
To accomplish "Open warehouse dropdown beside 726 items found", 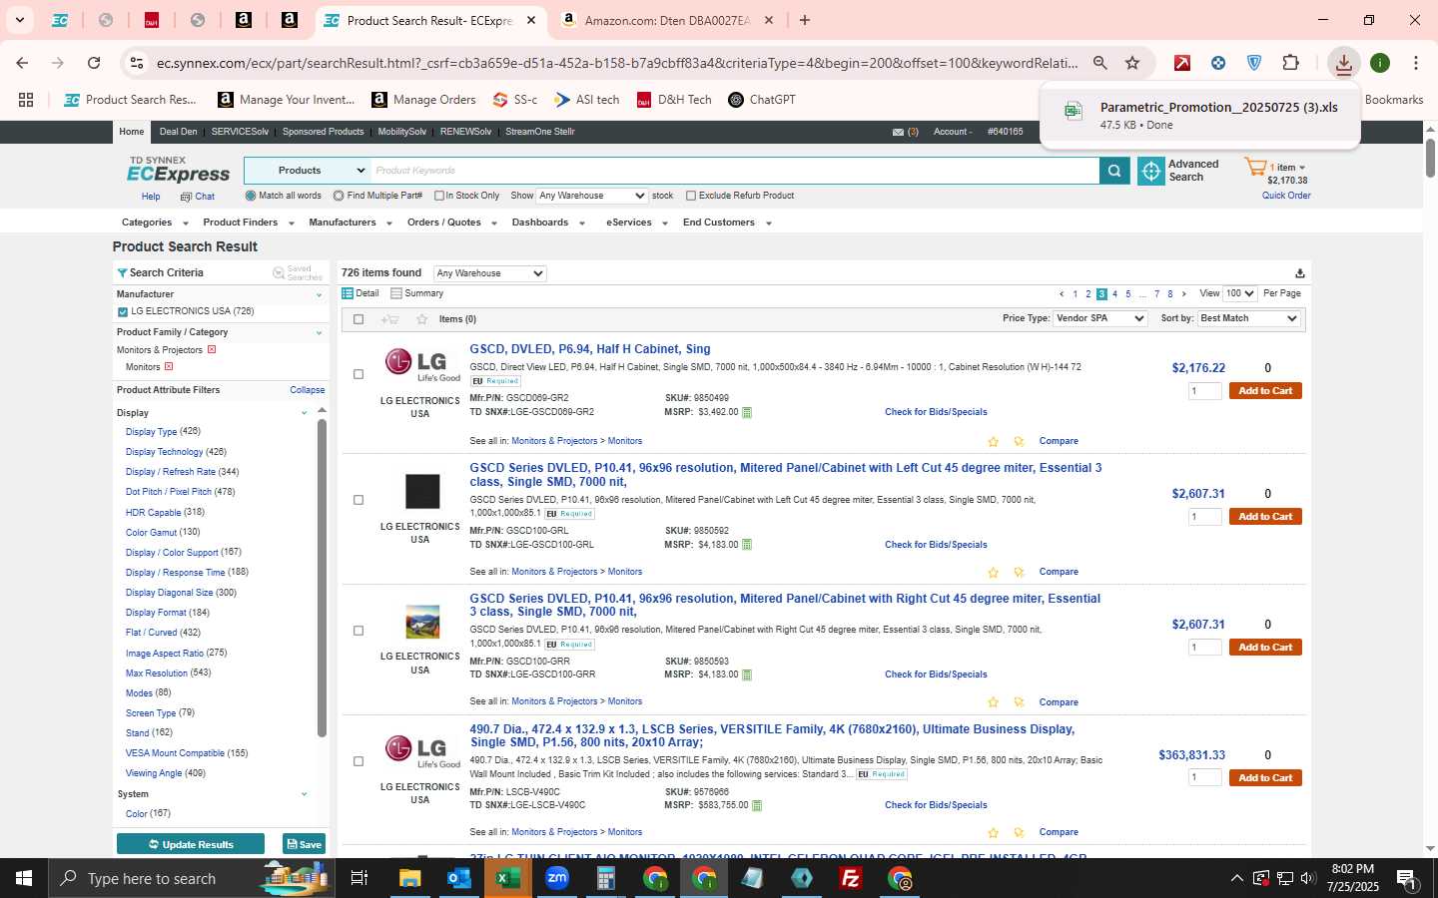I will pos(489,273).
